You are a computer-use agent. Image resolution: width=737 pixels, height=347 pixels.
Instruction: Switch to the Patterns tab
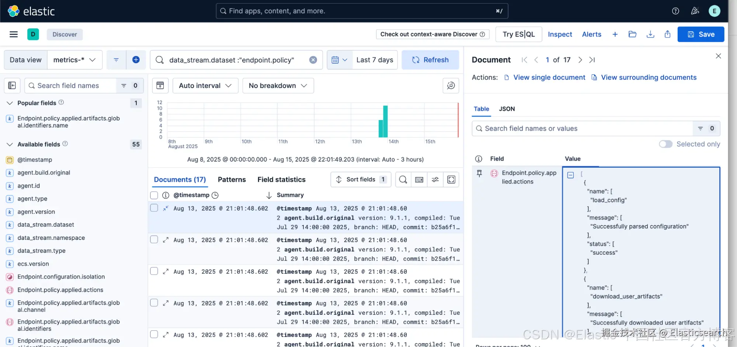(232, 180)
